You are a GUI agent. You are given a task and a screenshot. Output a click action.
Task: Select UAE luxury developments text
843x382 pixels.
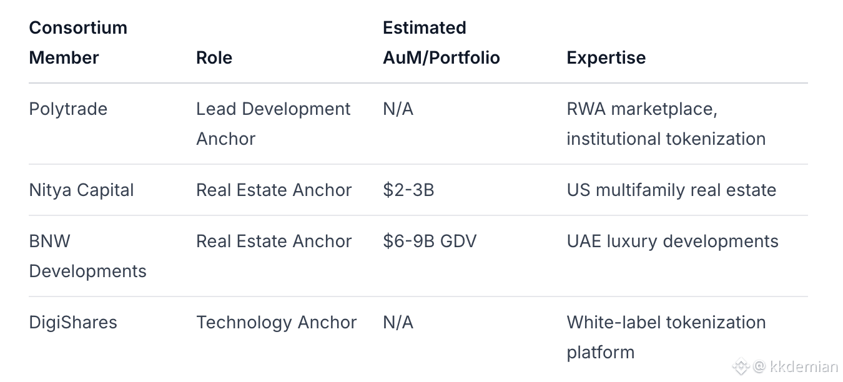click(x=673, y=241)
